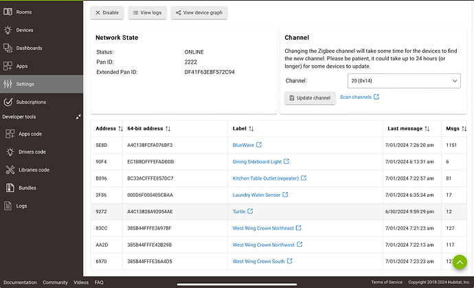The height and width of the screenshot is (288, 474).
Task: Open BlueWave device external link icon
Action: click(259, 145)
